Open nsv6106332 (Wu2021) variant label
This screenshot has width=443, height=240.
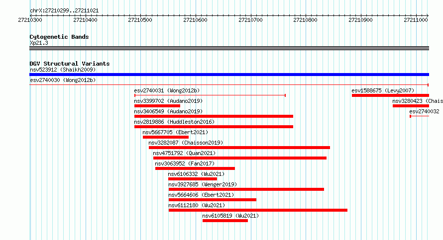(x=196, y=174)
